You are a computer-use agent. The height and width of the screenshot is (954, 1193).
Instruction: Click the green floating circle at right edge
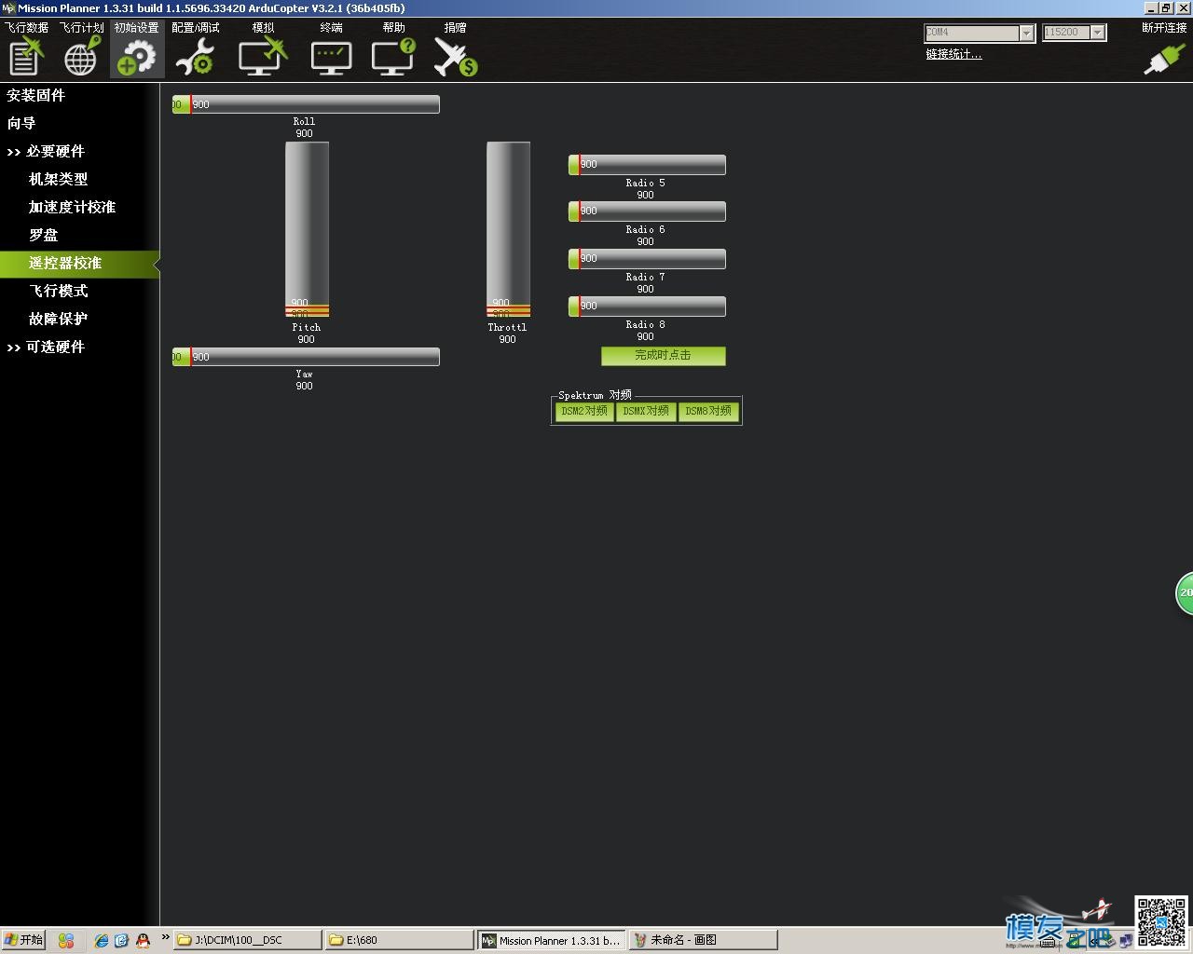pyautogui.click(x=1185, y=593)
